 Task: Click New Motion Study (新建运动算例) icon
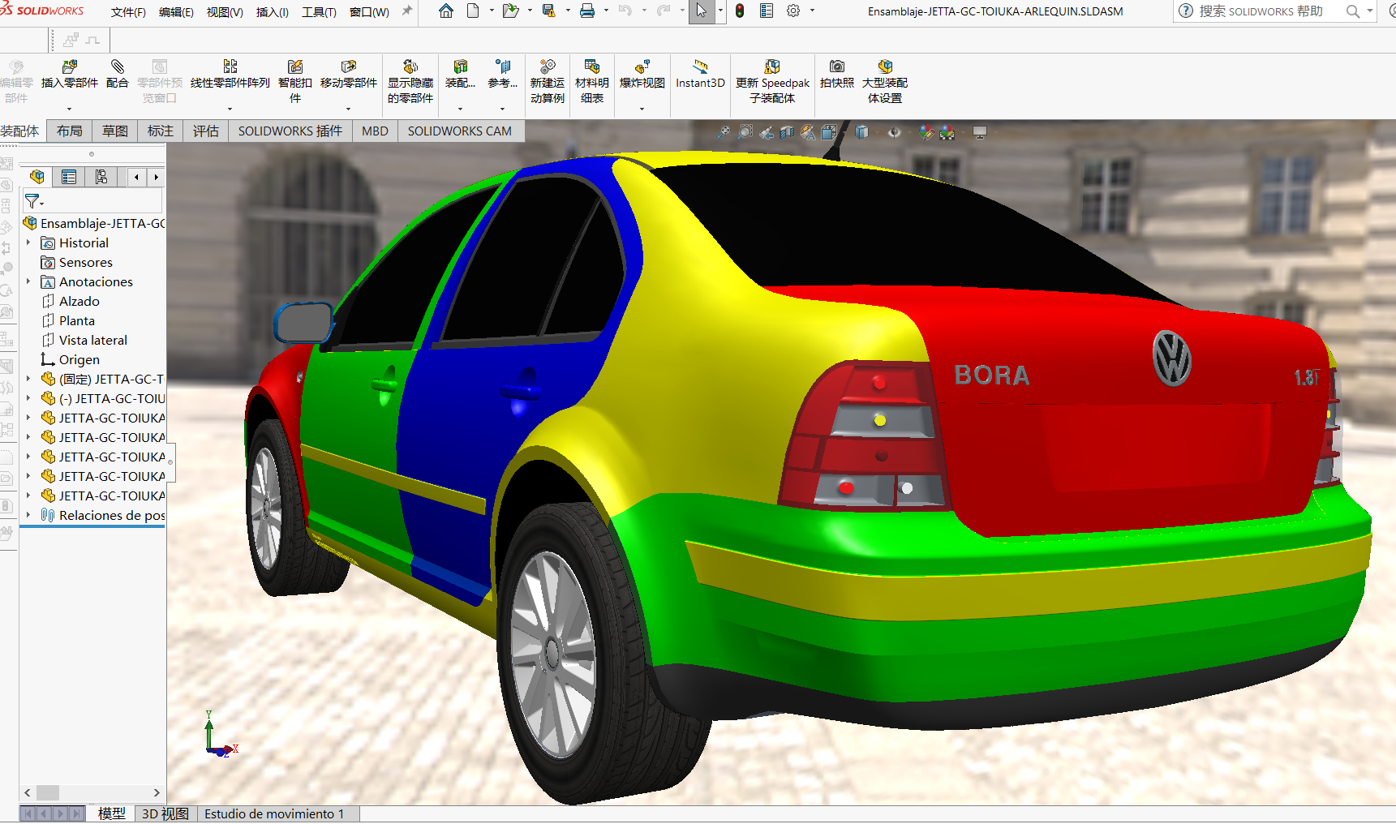coord(548,67)
